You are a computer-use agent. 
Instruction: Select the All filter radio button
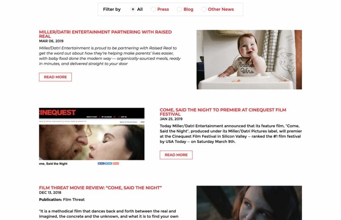(x=133, y=9)
